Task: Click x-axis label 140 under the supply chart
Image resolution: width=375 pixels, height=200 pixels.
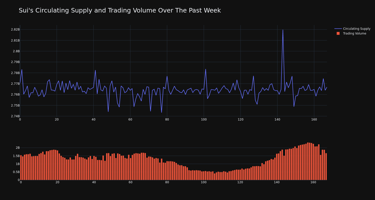Action: click(x=277, y=119)
